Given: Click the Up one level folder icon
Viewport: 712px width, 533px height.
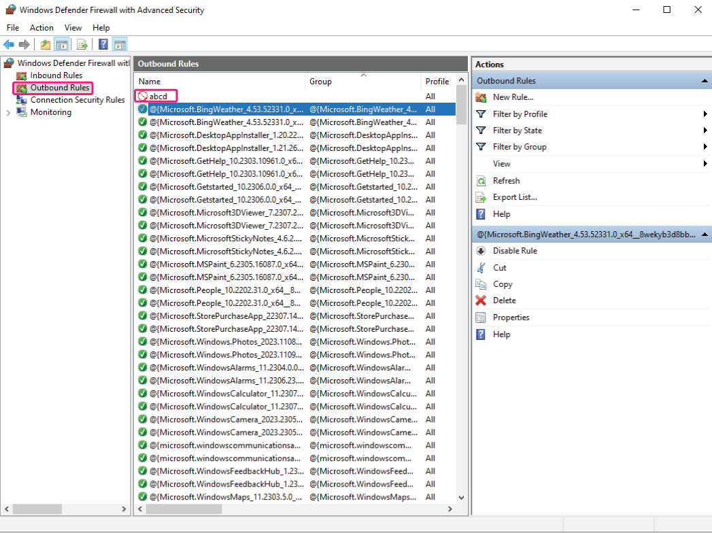Looking at the screenshot, I should 45,45.
